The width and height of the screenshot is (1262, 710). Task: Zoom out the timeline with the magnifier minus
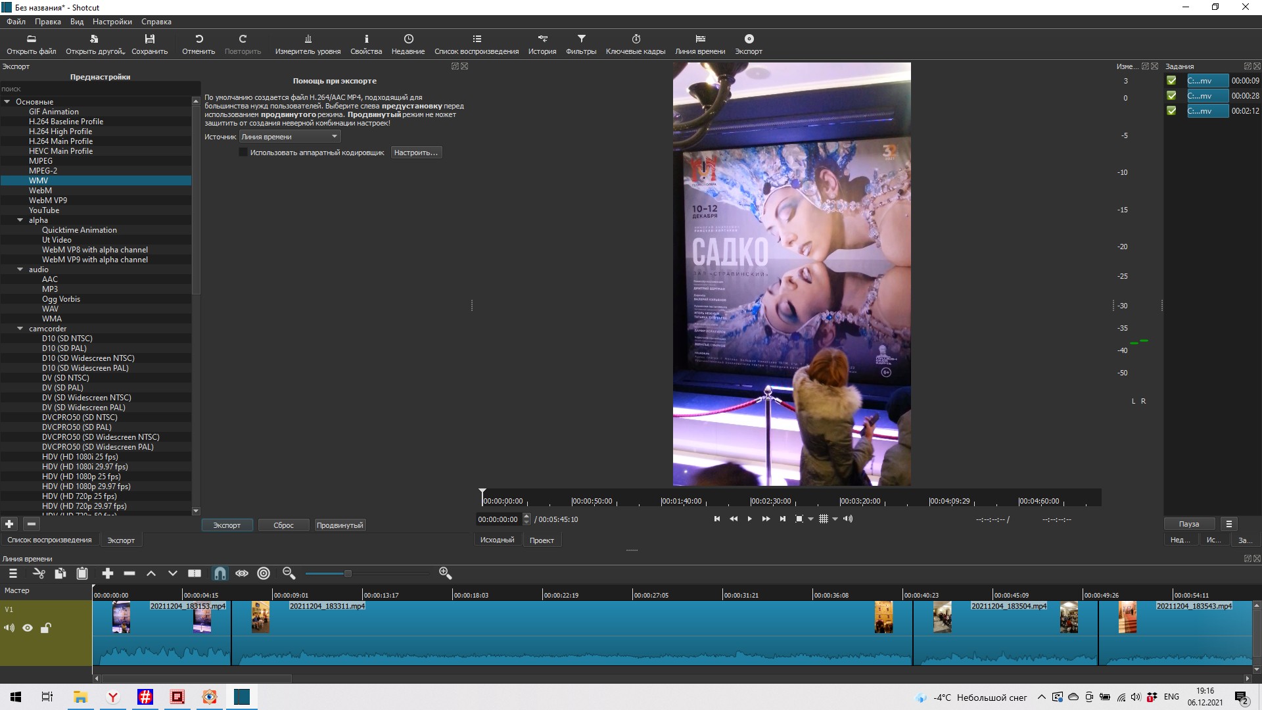coord(289,573)
